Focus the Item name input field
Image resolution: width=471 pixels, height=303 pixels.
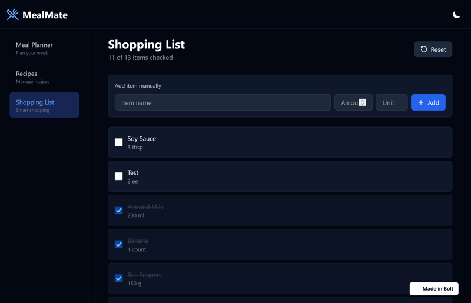(223, 102)
